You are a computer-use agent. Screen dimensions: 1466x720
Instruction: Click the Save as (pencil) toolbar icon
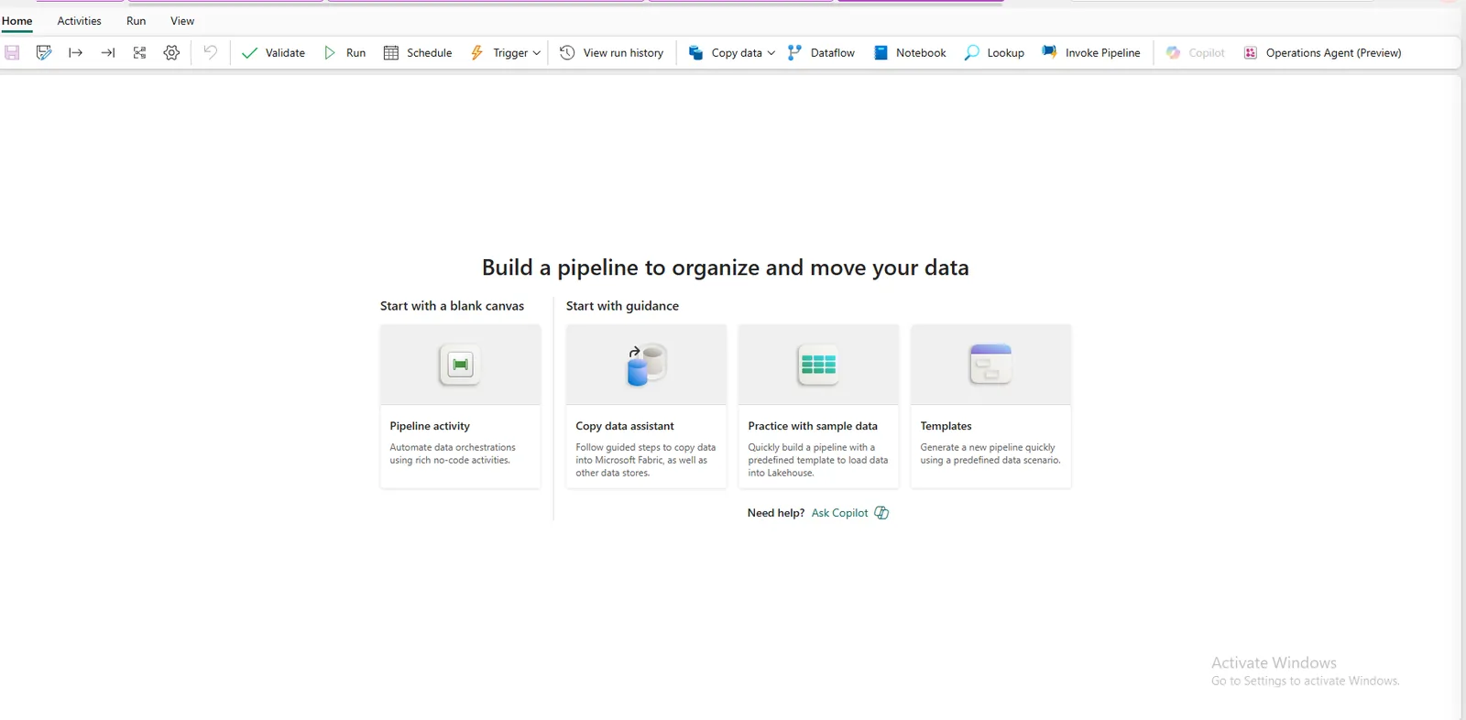click(x=43, y=53)
